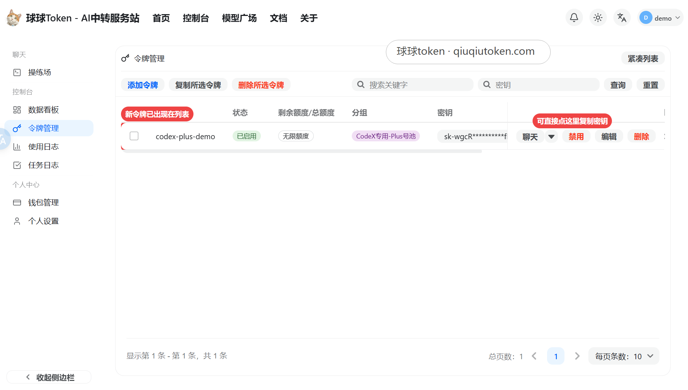
Task: Click the 剩余额度/总额度 column header
Action: coord(306,113)
